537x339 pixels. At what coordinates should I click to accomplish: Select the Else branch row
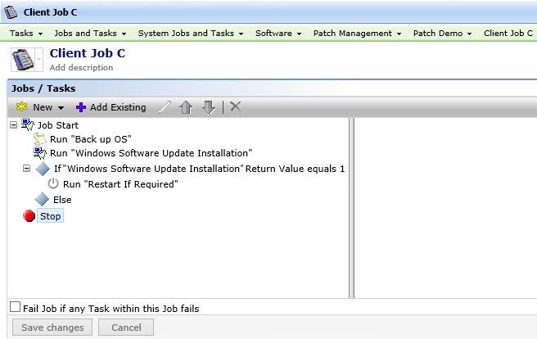[62, 200]
